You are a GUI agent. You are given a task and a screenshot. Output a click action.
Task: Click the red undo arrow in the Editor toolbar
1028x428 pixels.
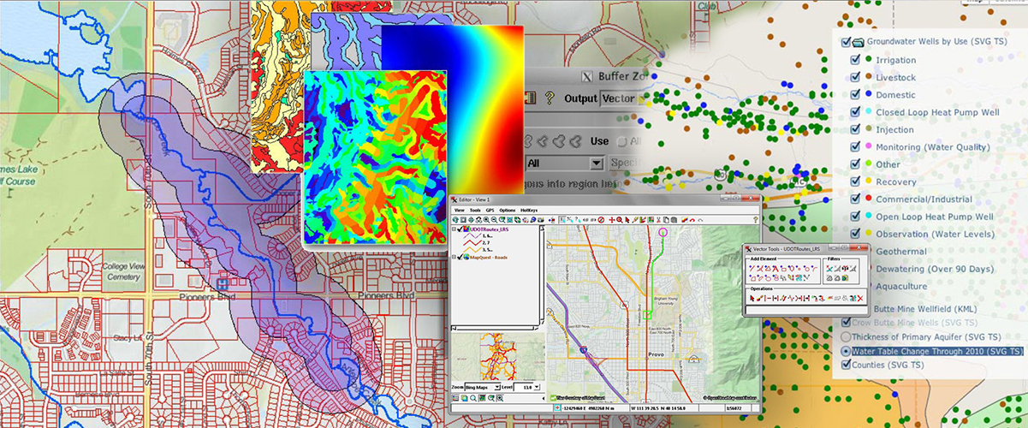[x=692, y=220]
